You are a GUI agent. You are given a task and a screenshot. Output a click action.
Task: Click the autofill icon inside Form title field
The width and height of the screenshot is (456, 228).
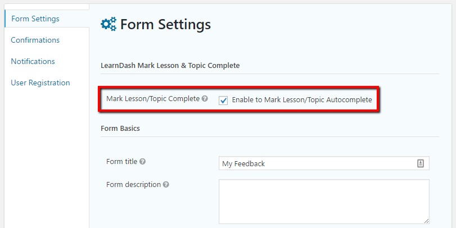420,163
